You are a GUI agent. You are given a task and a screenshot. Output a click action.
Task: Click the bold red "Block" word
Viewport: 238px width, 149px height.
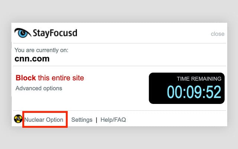[26, 78]
